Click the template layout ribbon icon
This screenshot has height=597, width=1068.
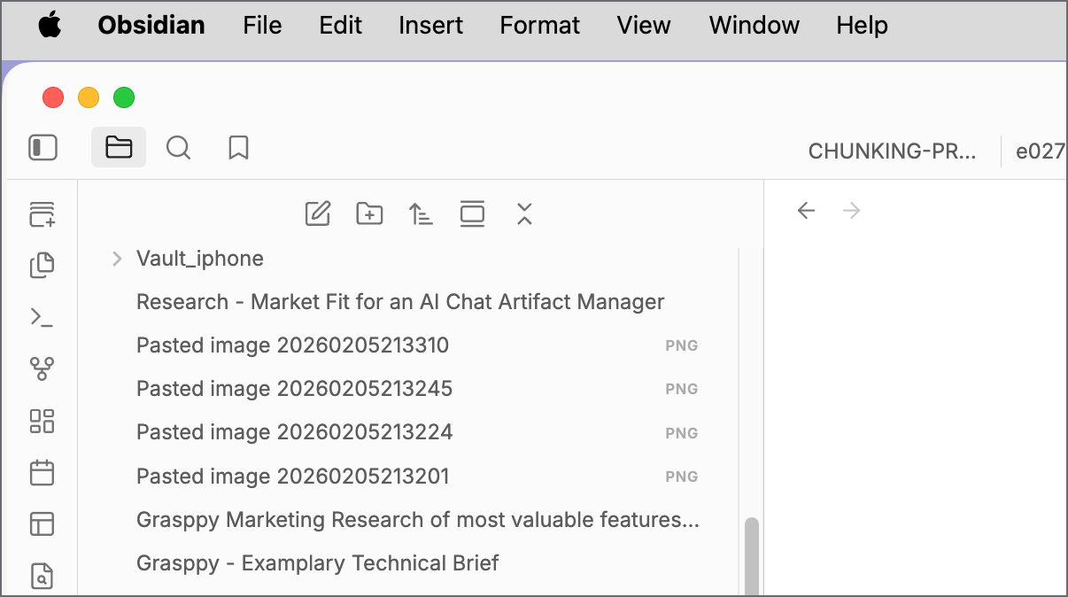click(x=43, y=524)
